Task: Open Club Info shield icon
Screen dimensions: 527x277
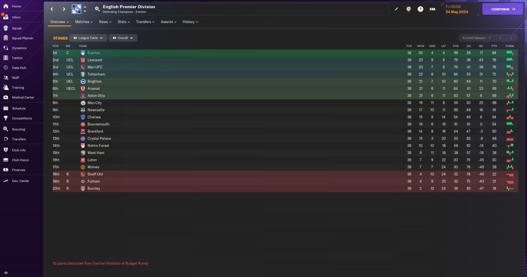Action: pyautogui.click(x=6, y=150)
